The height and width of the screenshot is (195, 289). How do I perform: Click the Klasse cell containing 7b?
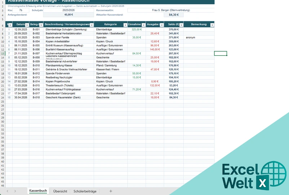pyautogui.click(x=21, y=10)
